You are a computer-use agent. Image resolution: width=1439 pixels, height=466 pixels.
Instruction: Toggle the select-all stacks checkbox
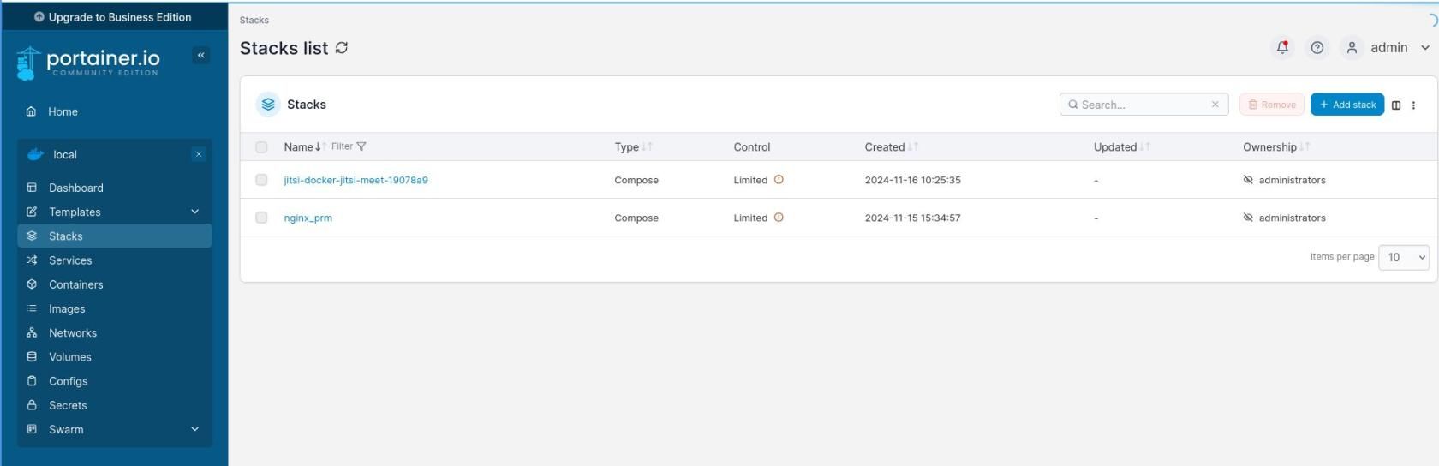click(x=261, y=147)
